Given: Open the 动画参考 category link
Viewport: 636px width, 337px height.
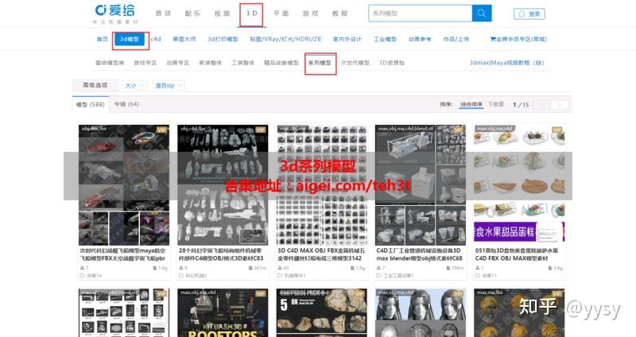Looking at the screenshot, I should pyautogui.click(x=420, y=39).
